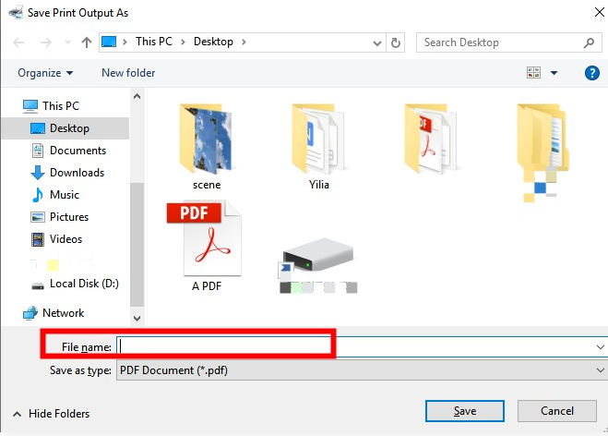Click the Pictures icon in sidebar
Viewport: 608px width, 436px height.
pyautogui.click(x=38, y=217)
